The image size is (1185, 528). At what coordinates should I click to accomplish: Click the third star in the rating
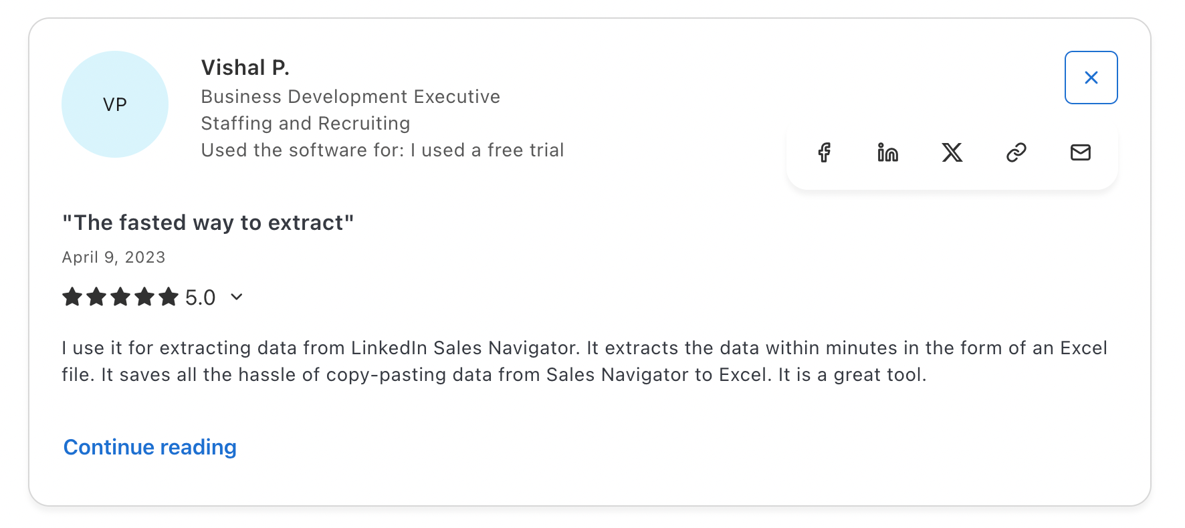[x=120, y=297]
